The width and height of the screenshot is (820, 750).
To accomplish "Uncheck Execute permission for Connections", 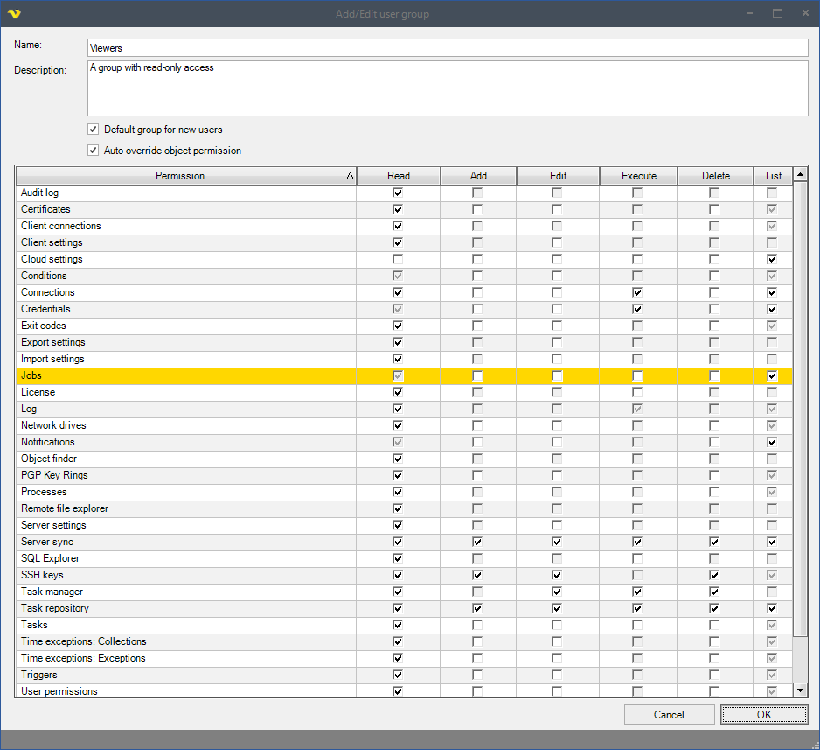I will (637, 292).
